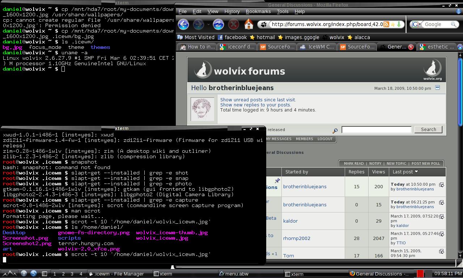
Task: Open the Most Visited bookmarks folder
Action: coord(196,37)
